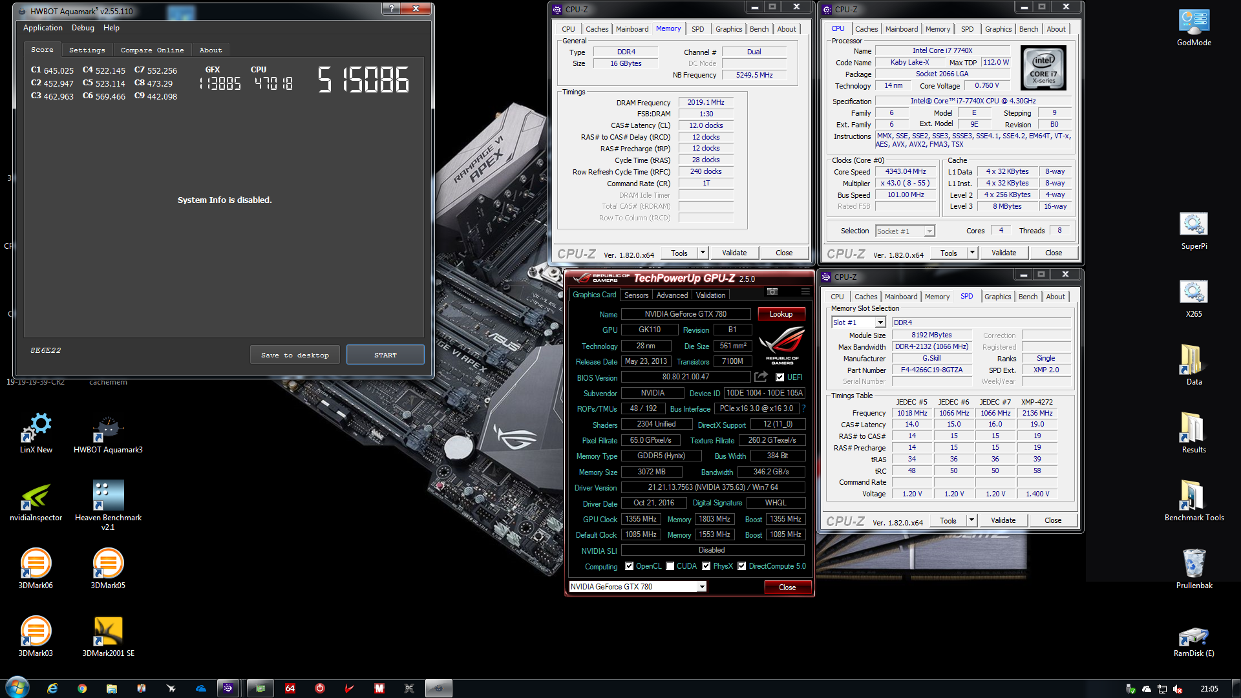Click Validate in CPU-Z Memory window
The width and height of the screenshot is (1241, 698).
[x=734, y=253]
